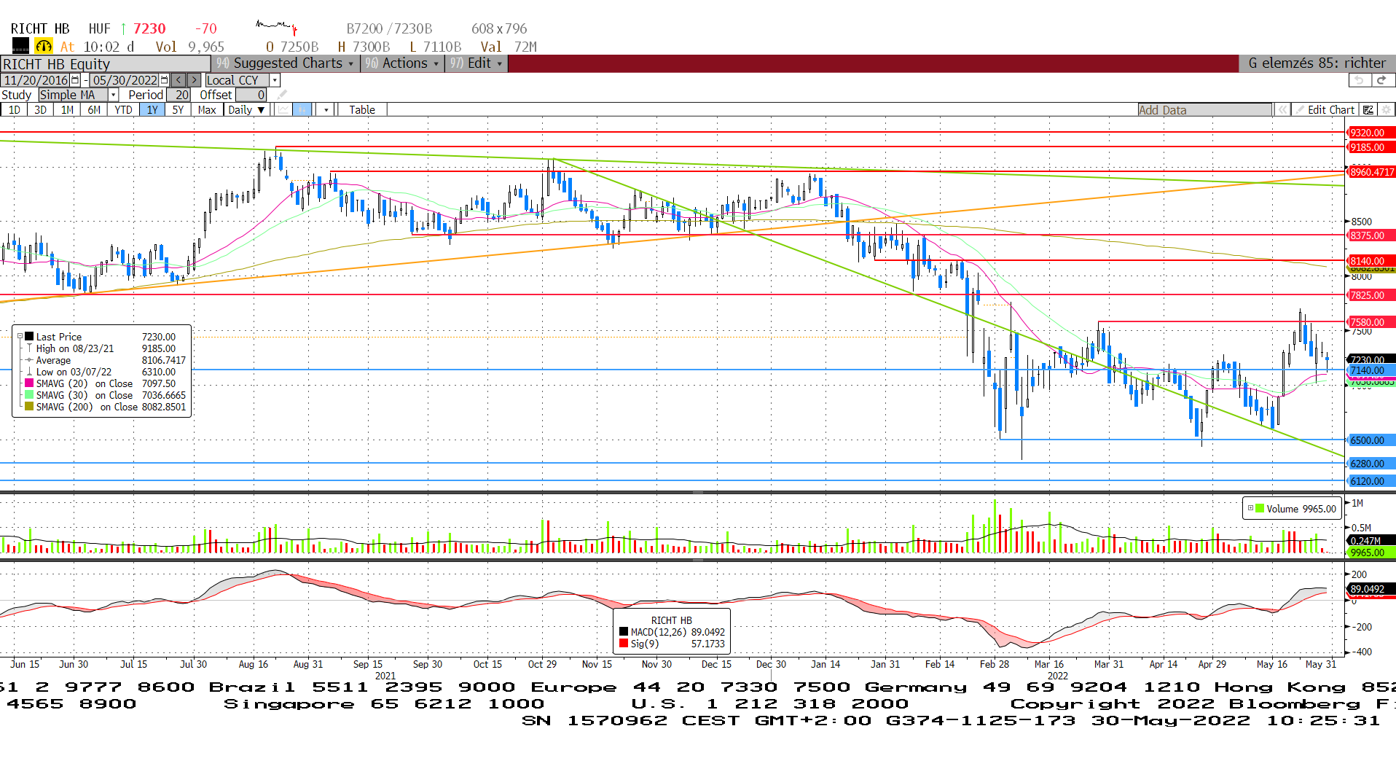Go to previous date range arrow
The height and width of the screenshot is (761, 1396).
[179, 80]
